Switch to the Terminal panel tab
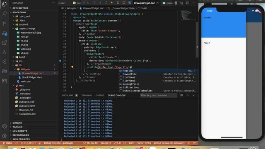265x149 pixels. (87, 95)
